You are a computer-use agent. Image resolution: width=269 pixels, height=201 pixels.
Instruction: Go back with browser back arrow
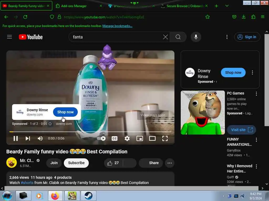(x=6, y=17)
